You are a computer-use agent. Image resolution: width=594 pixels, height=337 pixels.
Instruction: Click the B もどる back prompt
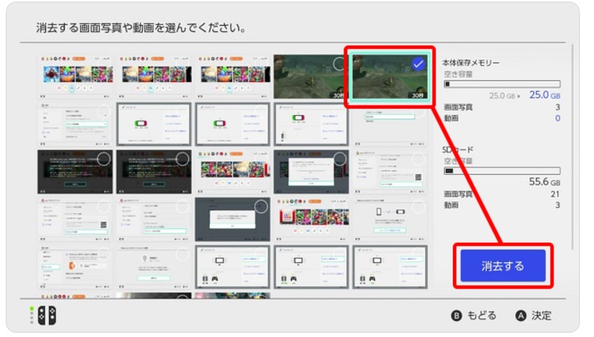[x=474, y=315]
